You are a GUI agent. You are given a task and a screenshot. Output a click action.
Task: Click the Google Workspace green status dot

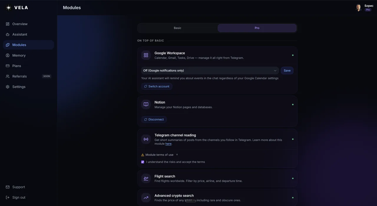[293, 55]
